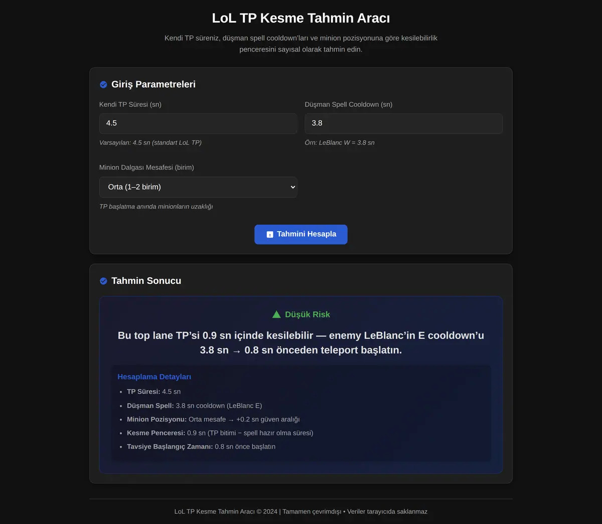Click the 'TP Süresi: 4.5 sn' detail line

point(154,392)
